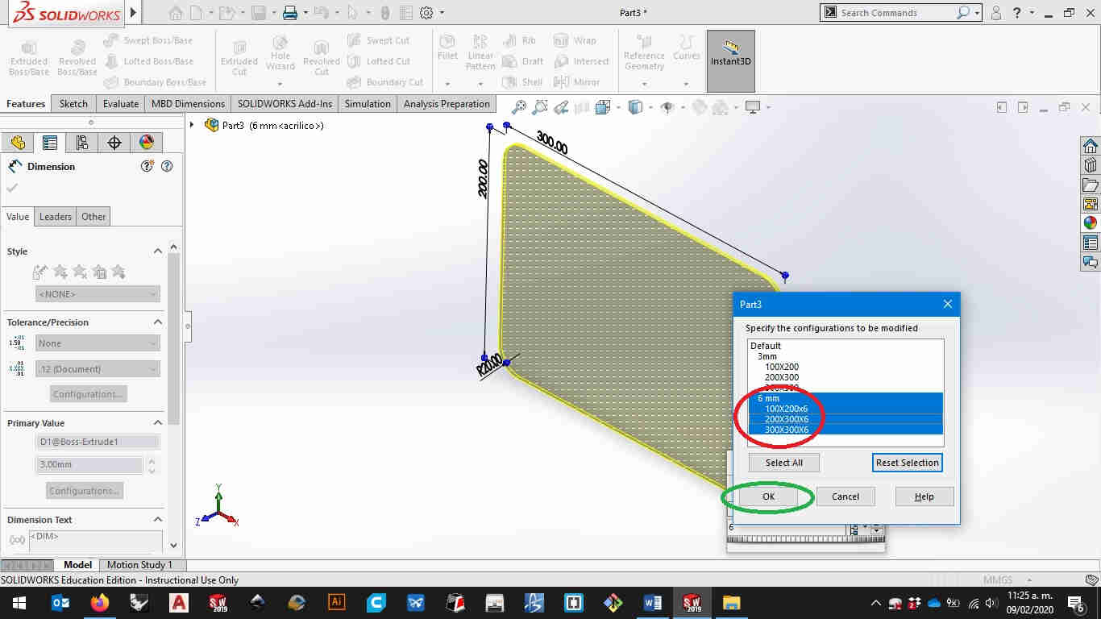Switch to the PropertyManager tab icon

point(50,143)
